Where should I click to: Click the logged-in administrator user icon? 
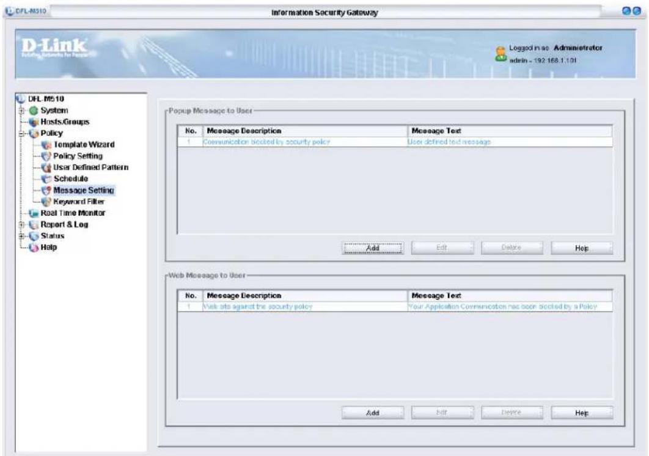tap(501, 54)
